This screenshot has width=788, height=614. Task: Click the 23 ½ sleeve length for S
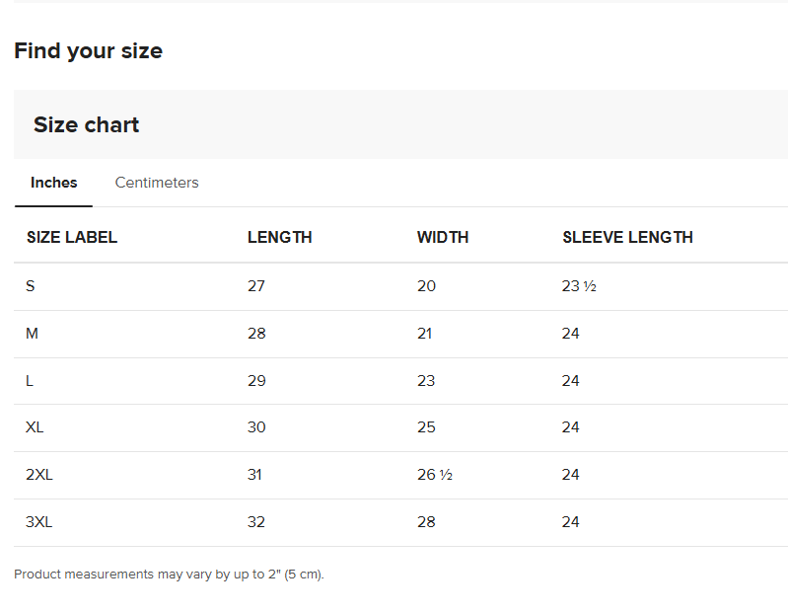tap(579, 286)
